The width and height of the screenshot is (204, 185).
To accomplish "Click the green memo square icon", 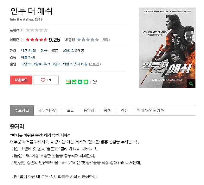I will 86,82.
